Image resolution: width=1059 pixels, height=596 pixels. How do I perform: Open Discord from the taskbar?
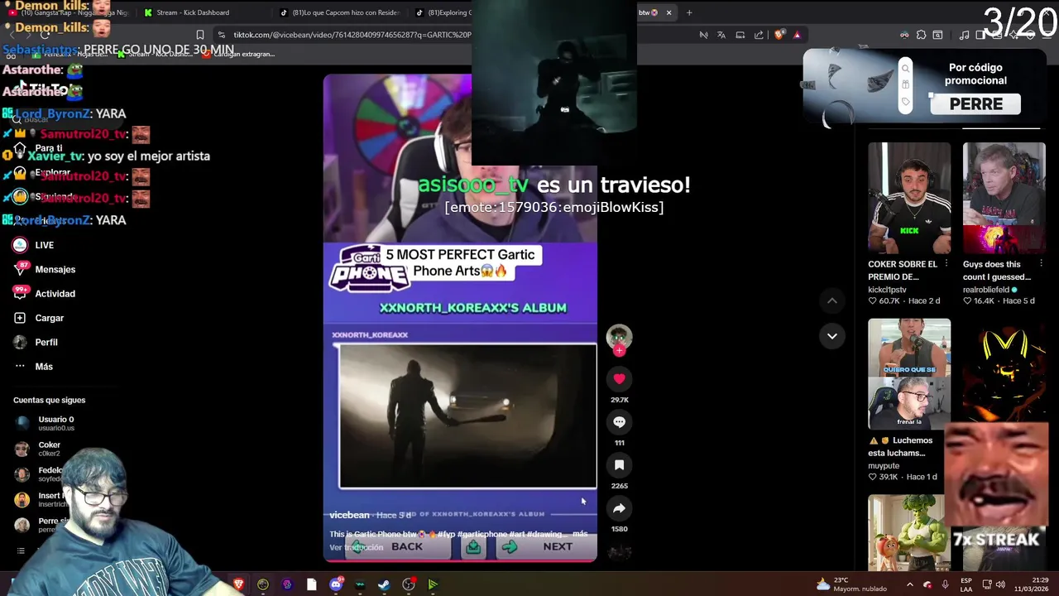point(335,584)
